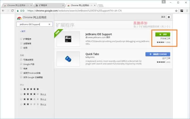The width and height of the screenshot is (190, 119).
Task: Close the first Chrome web store tab
Action: 31,5
